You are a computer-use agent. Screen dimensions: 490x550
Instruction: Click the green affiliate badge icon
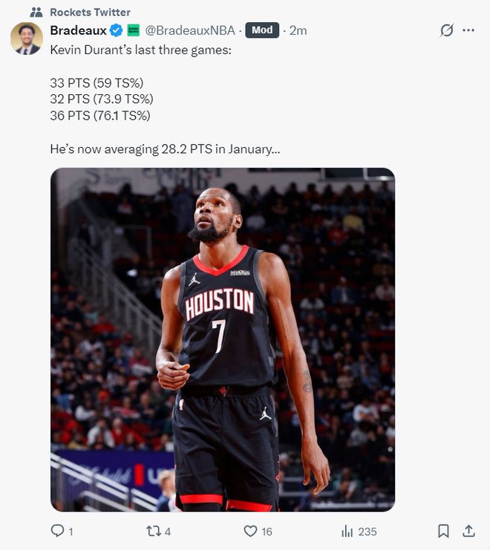pyautogui.click(x=134, y=30)
